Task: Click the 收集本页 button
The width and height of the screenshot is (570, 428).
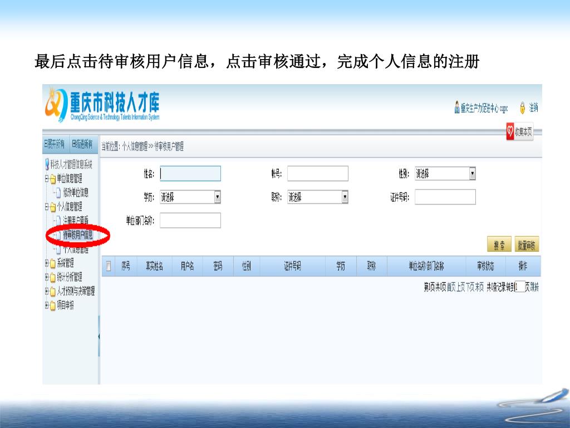Action: [x=520, y=132]
